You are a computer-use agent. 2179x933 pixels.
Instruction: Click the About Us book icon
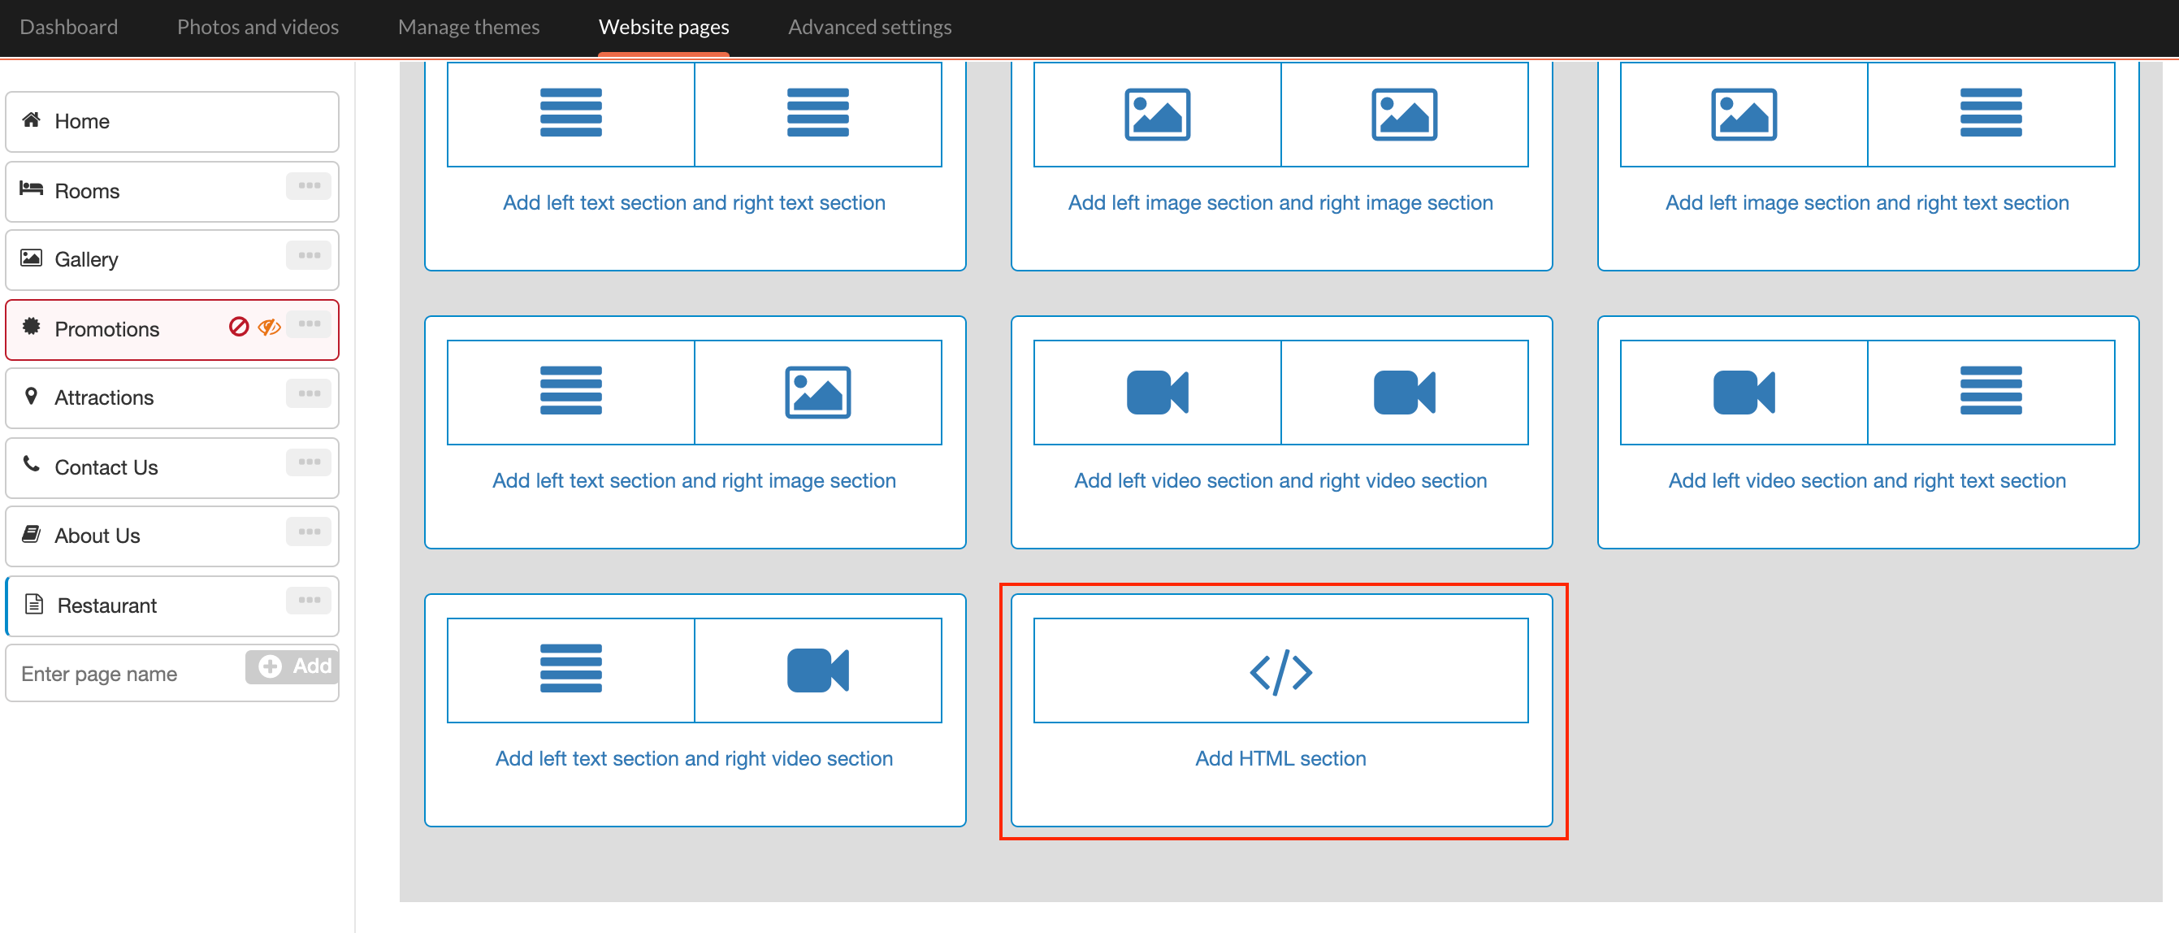tap(32, 534)
